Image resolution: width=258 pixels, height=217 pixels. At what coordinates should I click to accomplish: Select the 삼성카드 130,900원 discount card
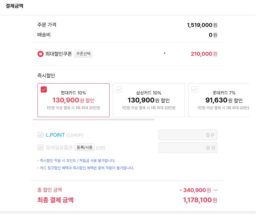[x=149, y=100]
